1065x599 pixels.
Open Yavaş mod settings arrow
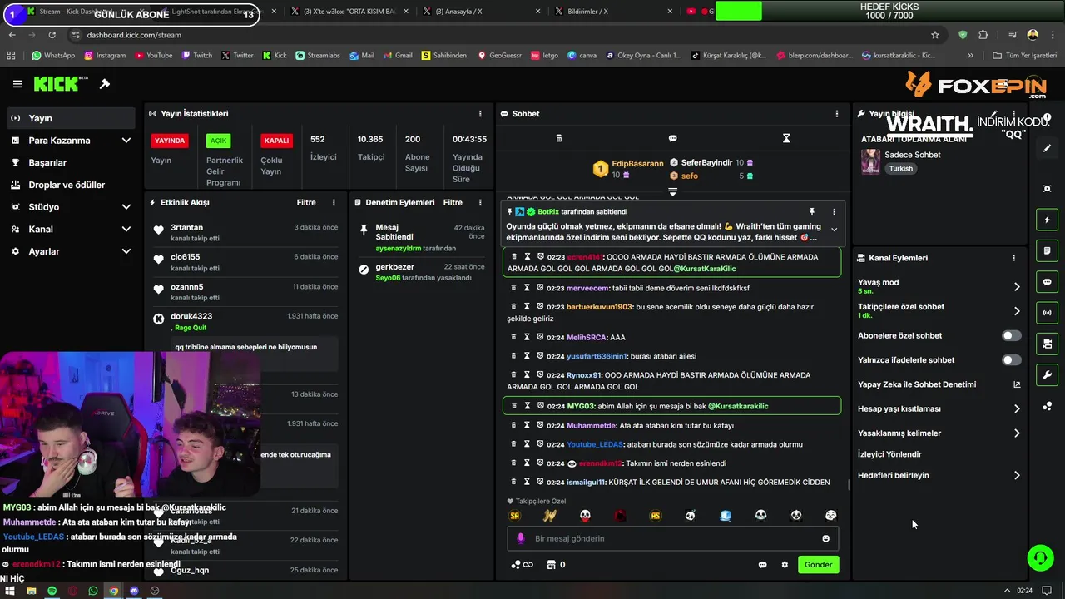tap(1017, 286)
